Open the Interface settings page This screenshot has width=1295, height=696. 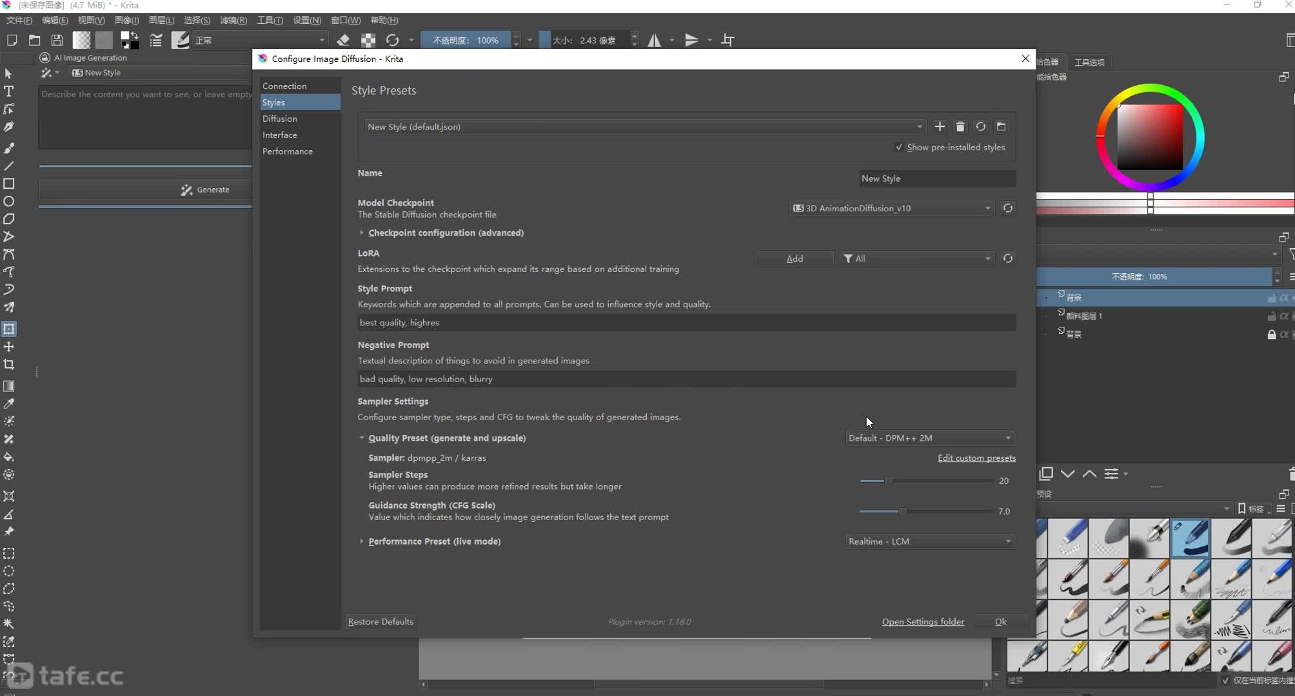(300, 135)
